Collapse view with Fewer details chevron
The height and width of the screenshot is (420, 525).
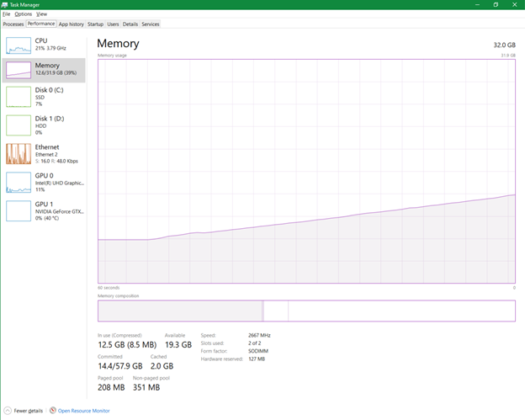(x=7, y=411)
